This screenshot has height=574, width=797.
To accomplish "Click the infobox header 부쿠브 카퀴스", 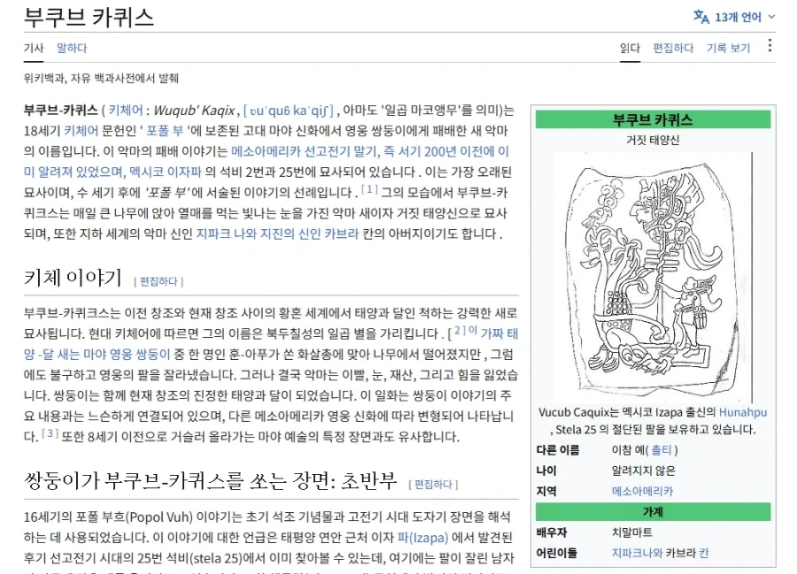I will (x=653, y=119).
